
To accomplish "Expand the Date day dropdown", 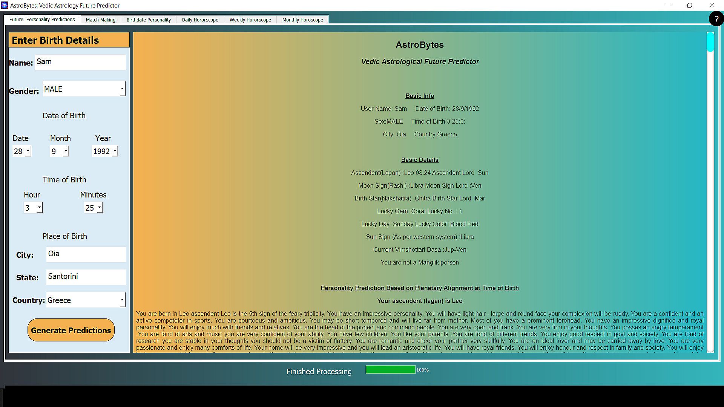I will click(x=28, y=151).
